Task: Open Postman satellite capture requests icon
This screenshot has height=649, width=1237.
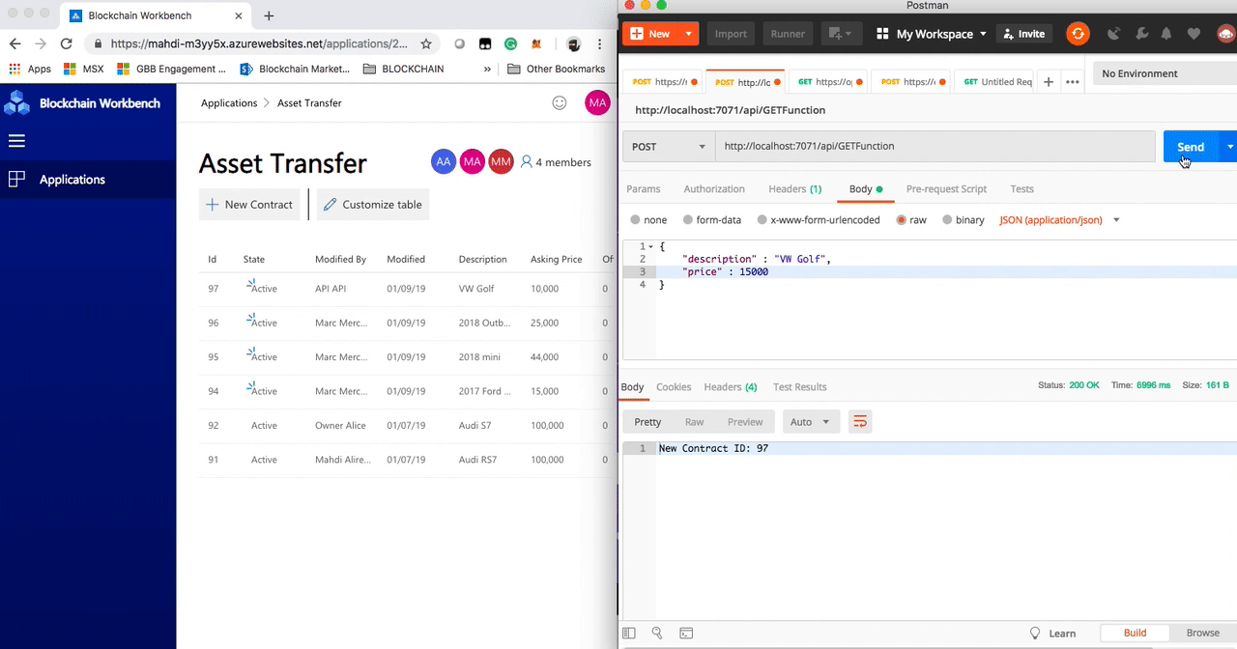Action: coord(1113,34)
